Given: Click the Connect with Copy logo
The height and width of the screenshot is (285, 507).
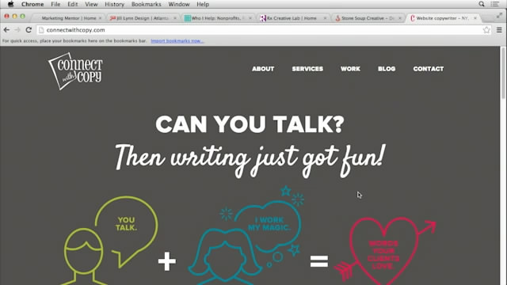Looking at the screenshot, I should tap(75, 70).
